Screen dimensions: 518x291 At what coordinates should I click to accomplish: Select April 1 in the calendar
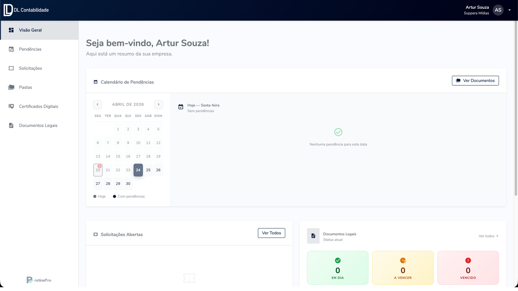click(x=118, y=129)
